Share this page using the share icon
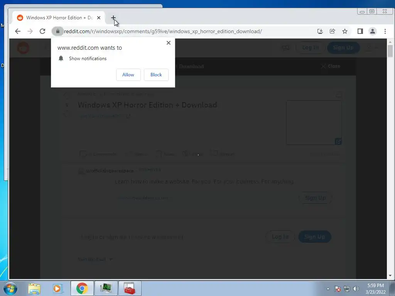The image size is (395, 296). (x=332, y=31)
